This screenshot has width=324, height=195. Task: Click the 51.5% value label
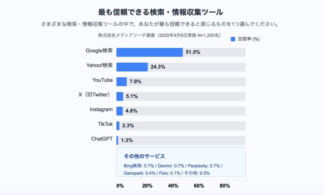tap(193, 52)
